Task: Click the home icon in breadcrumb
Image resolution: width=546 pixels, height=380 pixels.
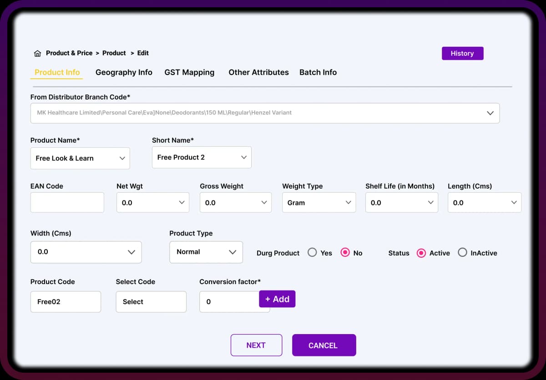Action: pos(37,54)
